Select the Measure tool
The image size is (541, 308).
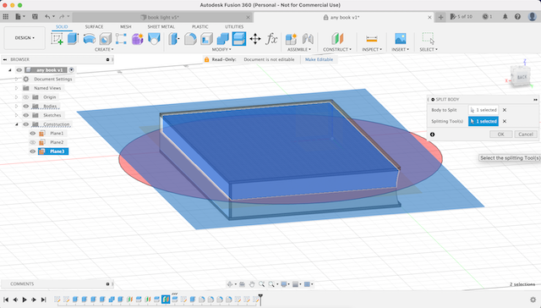pos(372,39)
